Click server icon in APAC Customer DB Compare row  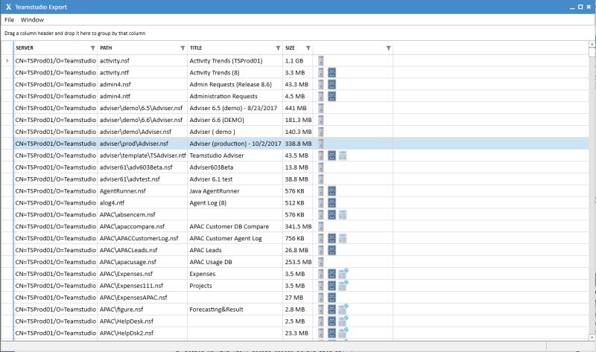pyautogui.click(x=321, y=226)
